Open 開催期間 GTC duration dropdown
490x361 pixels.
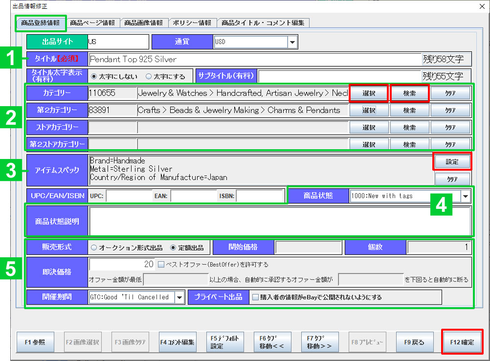[179, 297]
